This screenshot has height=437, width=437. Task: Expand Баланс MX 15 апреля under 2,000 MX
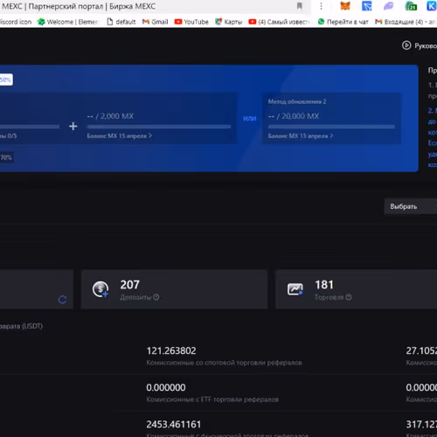(119, 136)
